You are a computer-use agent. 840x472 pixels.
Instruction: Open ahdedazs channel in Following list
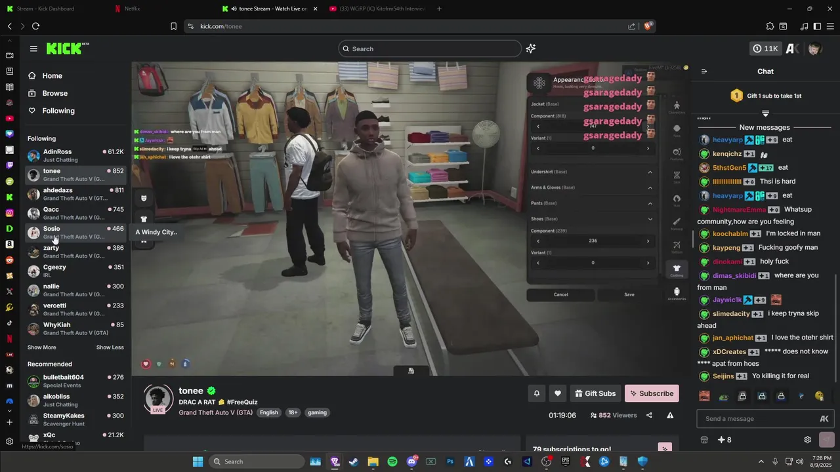[75, 194]
